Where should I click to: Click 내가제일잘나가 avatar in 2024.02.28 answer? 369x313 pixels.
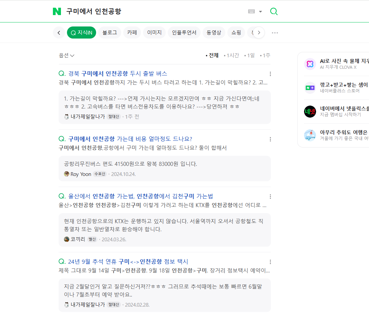click(x=67, y=305)
